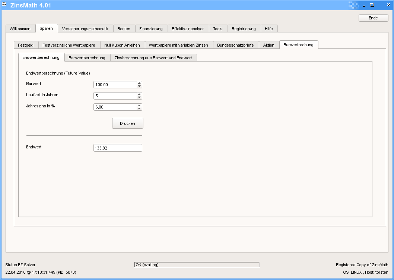Switch to the Barwertberechnung sub-tab
394x280 pixels.
(x=87, y=58)
